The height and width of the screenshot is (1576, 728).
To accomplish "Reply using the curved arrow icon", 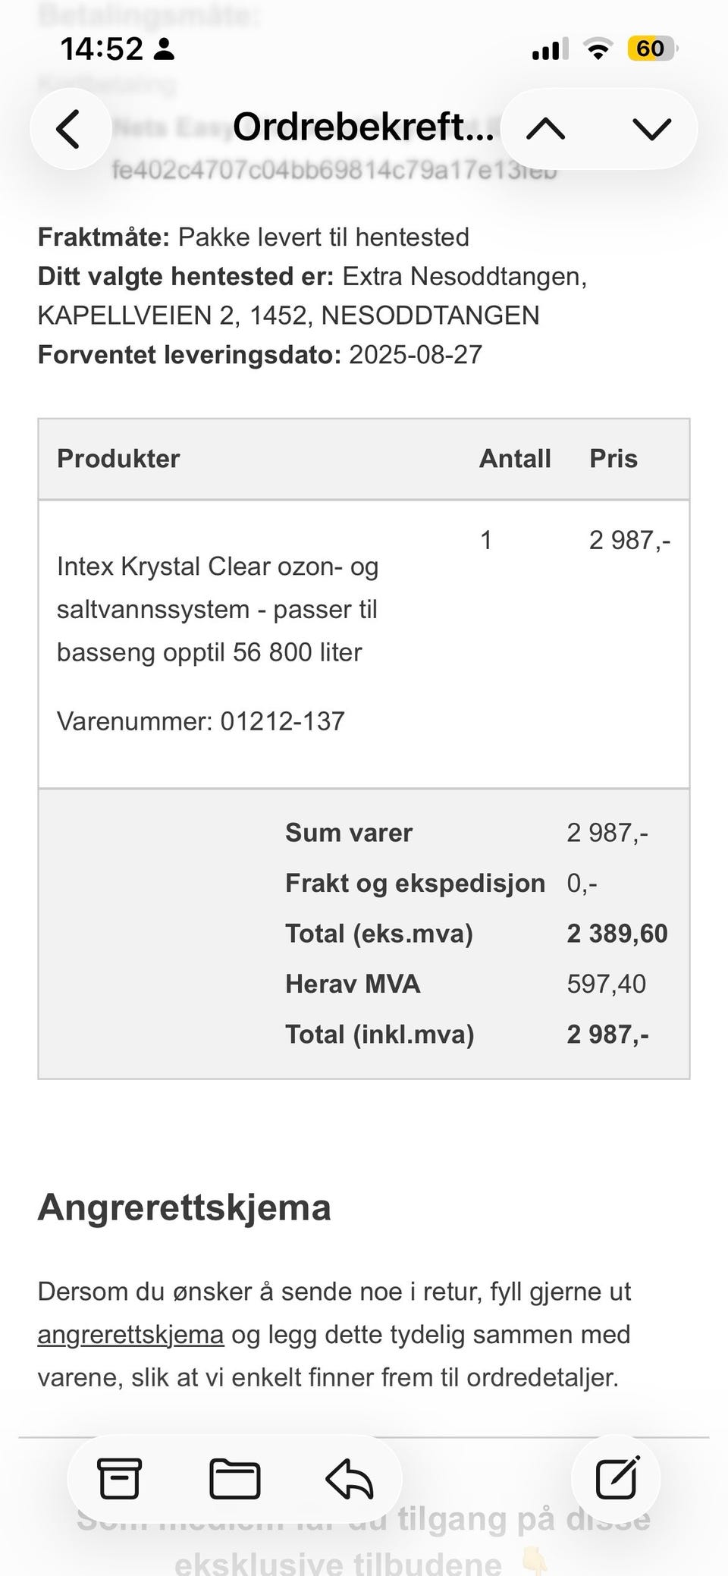I will pyautogui.click(x=350, y=1478).
